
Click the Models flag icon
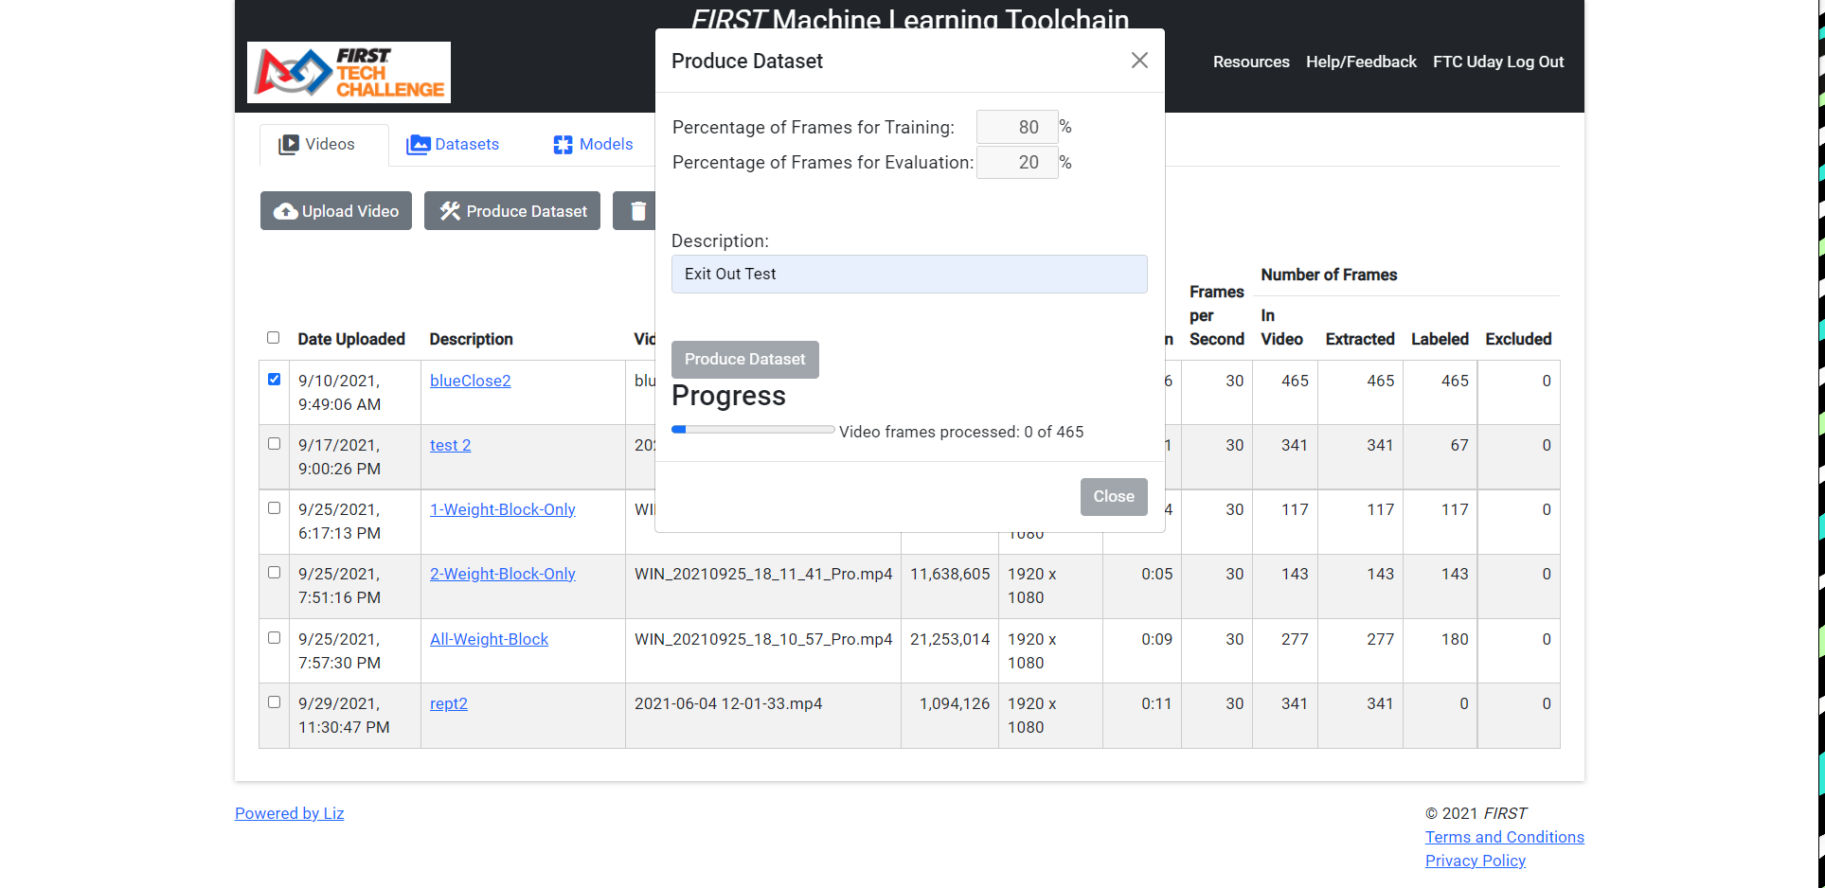pos(563,144)
